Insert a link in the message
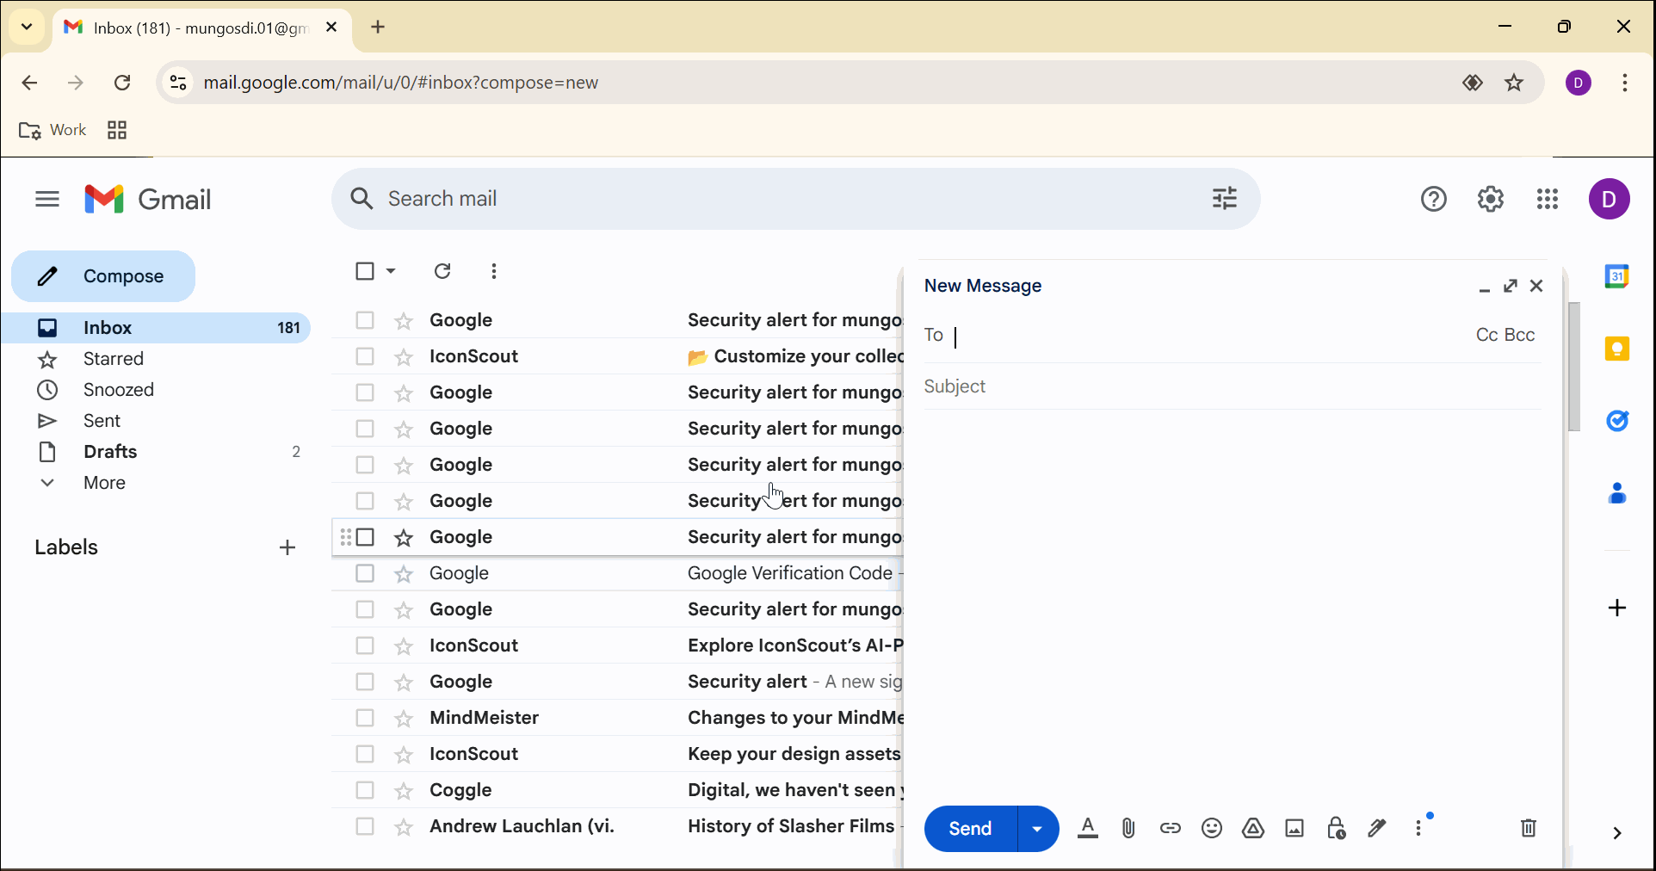The image size is (1656, 871). (x=1171, y=829)
